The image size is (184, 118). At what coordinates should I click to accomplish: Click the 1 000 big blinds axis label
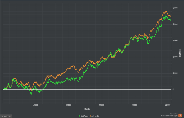[x=175, y=73]
